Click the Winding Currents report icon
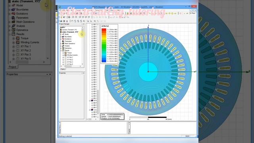Screen dimensions: 254x143 pyautogui.click(x=65, y=55)
